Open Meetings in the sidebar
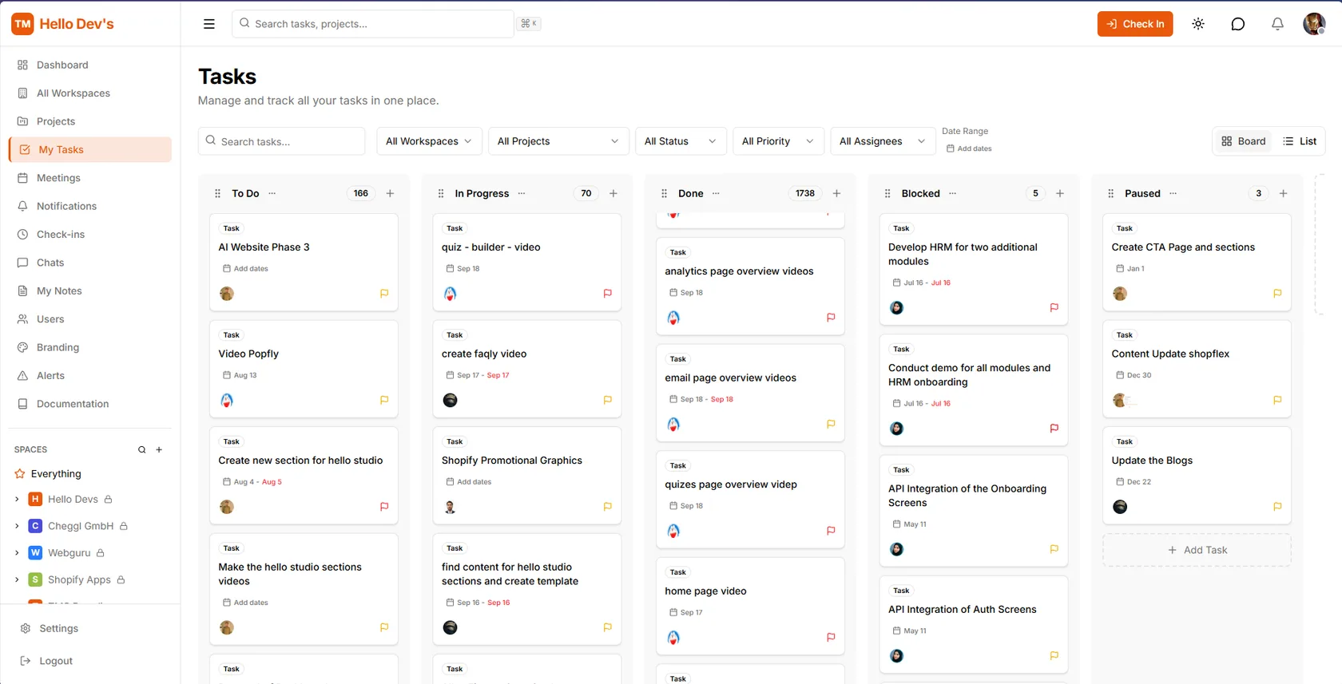This screenshot has width=1342, height=684. coord(90,178)
